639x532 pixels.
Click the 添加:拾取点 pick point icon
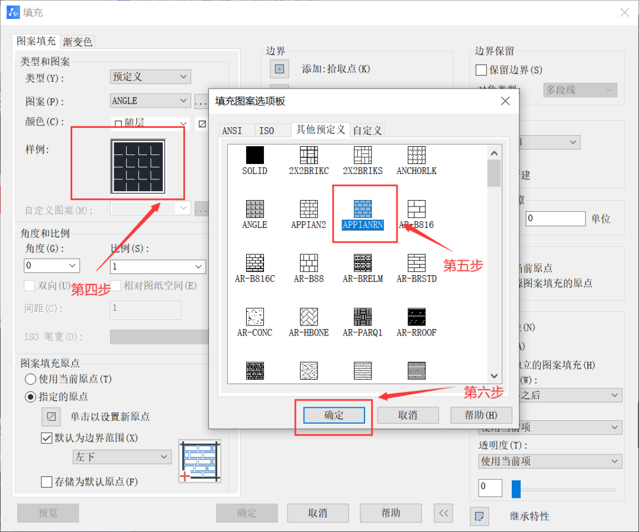(279, 69)
